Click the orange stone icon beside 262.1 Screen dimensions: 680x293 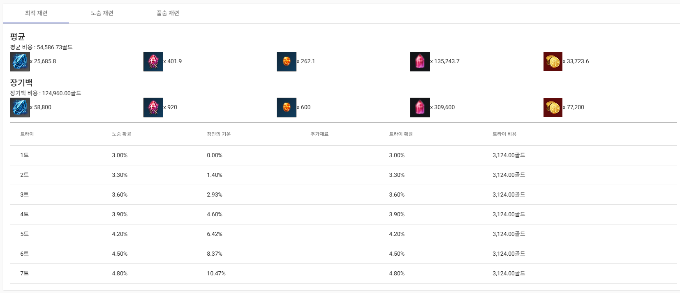(x=287, y=62)
